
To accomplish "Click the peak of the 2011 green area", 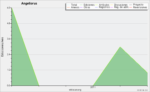I will (x=120, y=47).
